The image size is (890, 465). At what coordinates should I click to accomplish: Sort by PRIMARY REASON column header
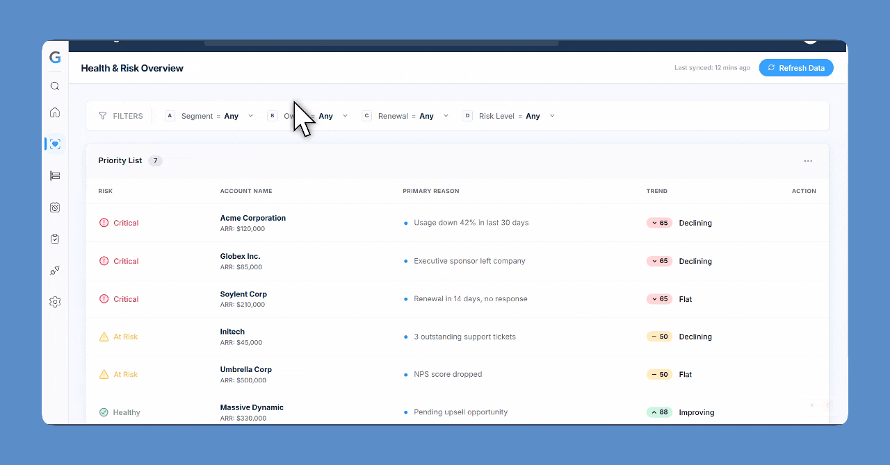pyautogui.click(x=431, y=191)
